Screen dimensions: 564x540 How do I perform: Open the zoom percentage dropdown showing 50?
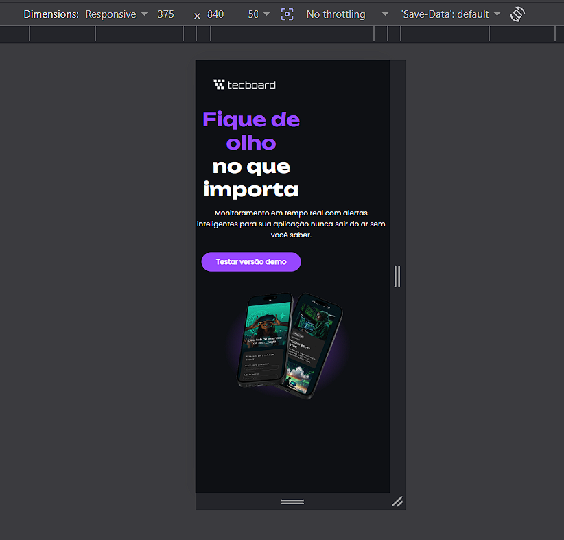click(259, 14)
